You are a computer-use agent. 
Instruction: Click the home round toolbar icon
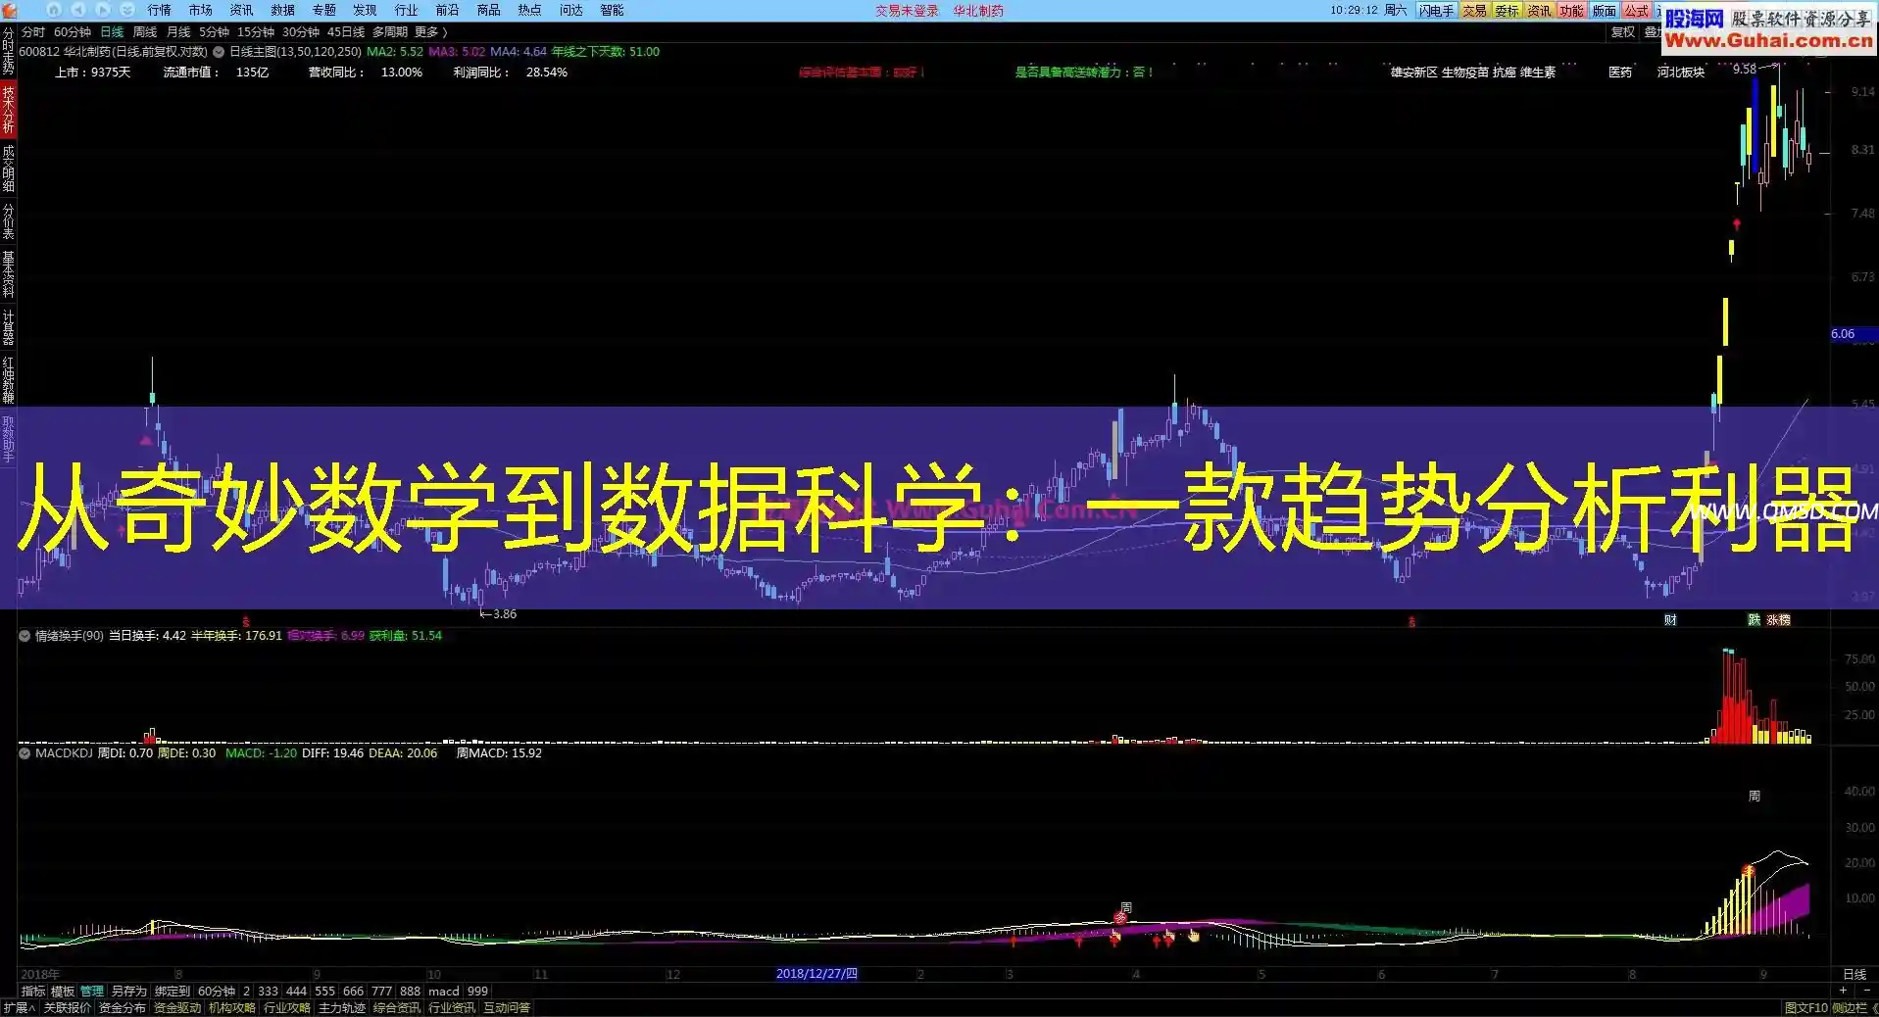[x=54, y=10]
